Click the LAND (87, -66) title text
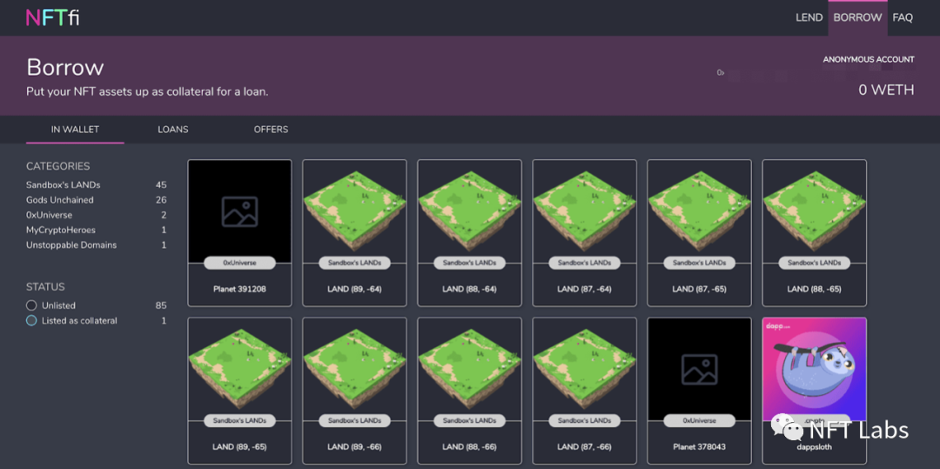 click(x=585, y=447)
